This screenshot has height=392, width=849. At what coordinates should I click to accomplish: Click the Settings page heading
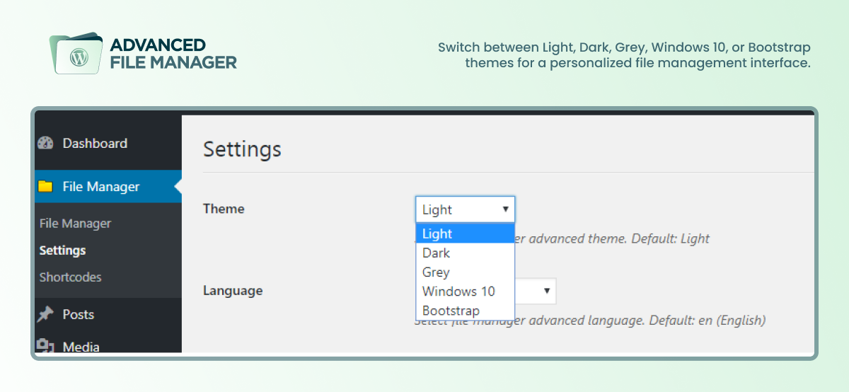click(x=242, y=149)
